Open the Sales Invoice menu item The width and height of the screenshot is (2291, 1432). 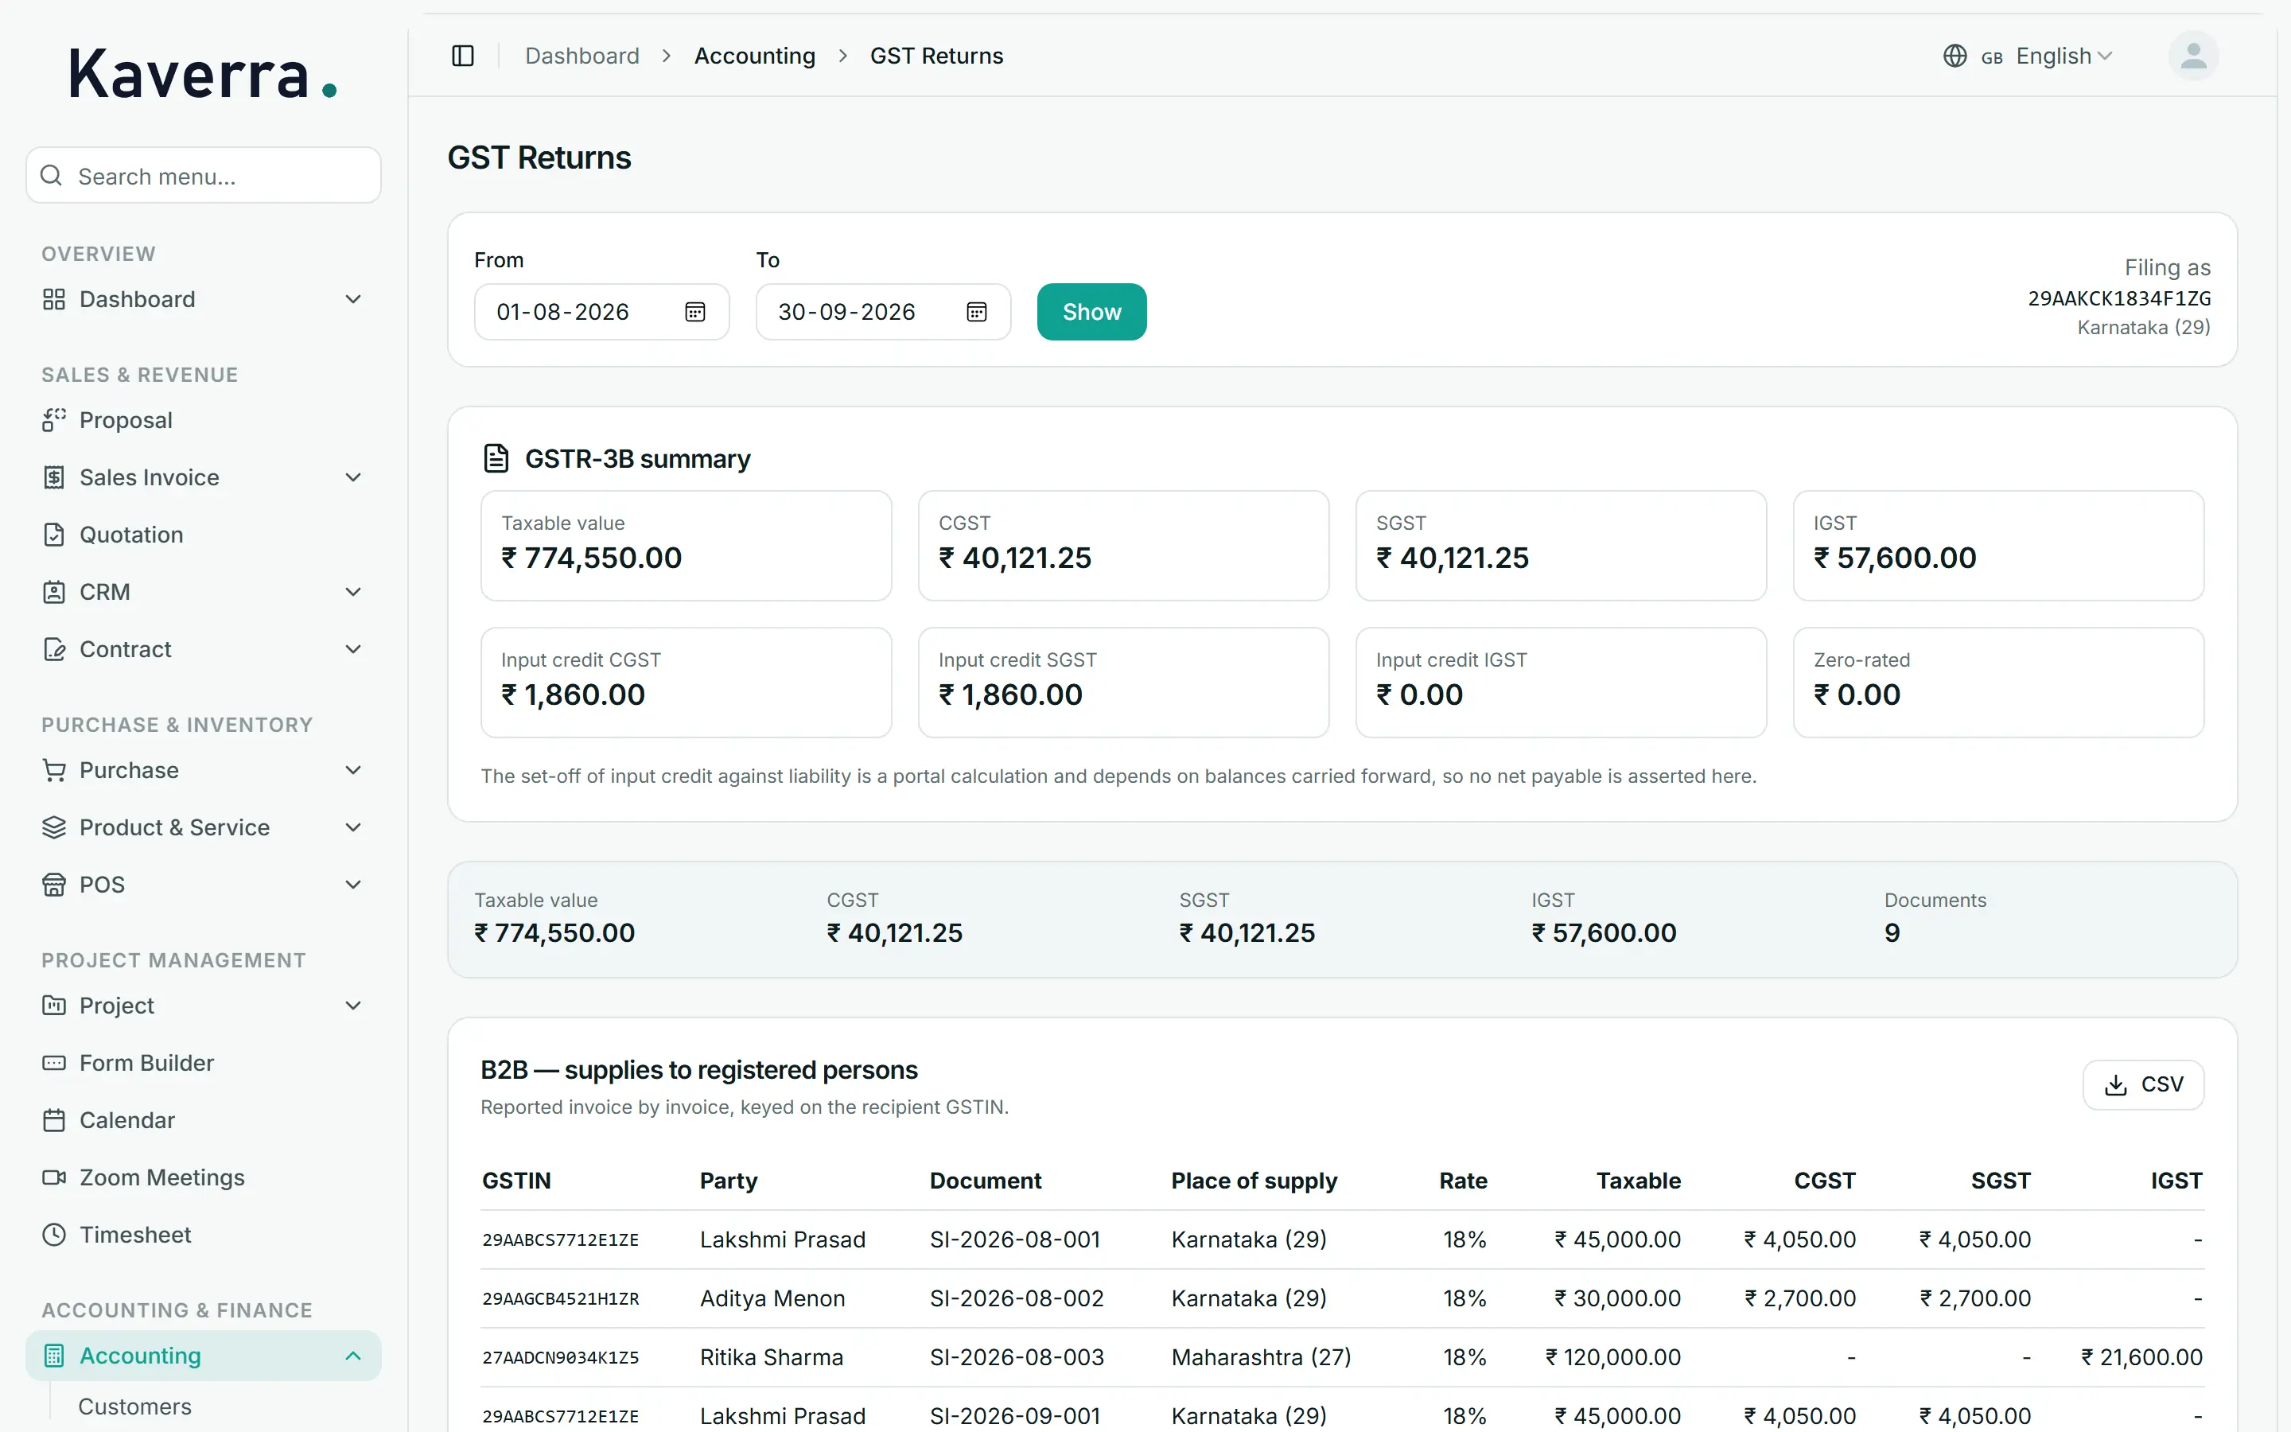(x=204, y=477)
